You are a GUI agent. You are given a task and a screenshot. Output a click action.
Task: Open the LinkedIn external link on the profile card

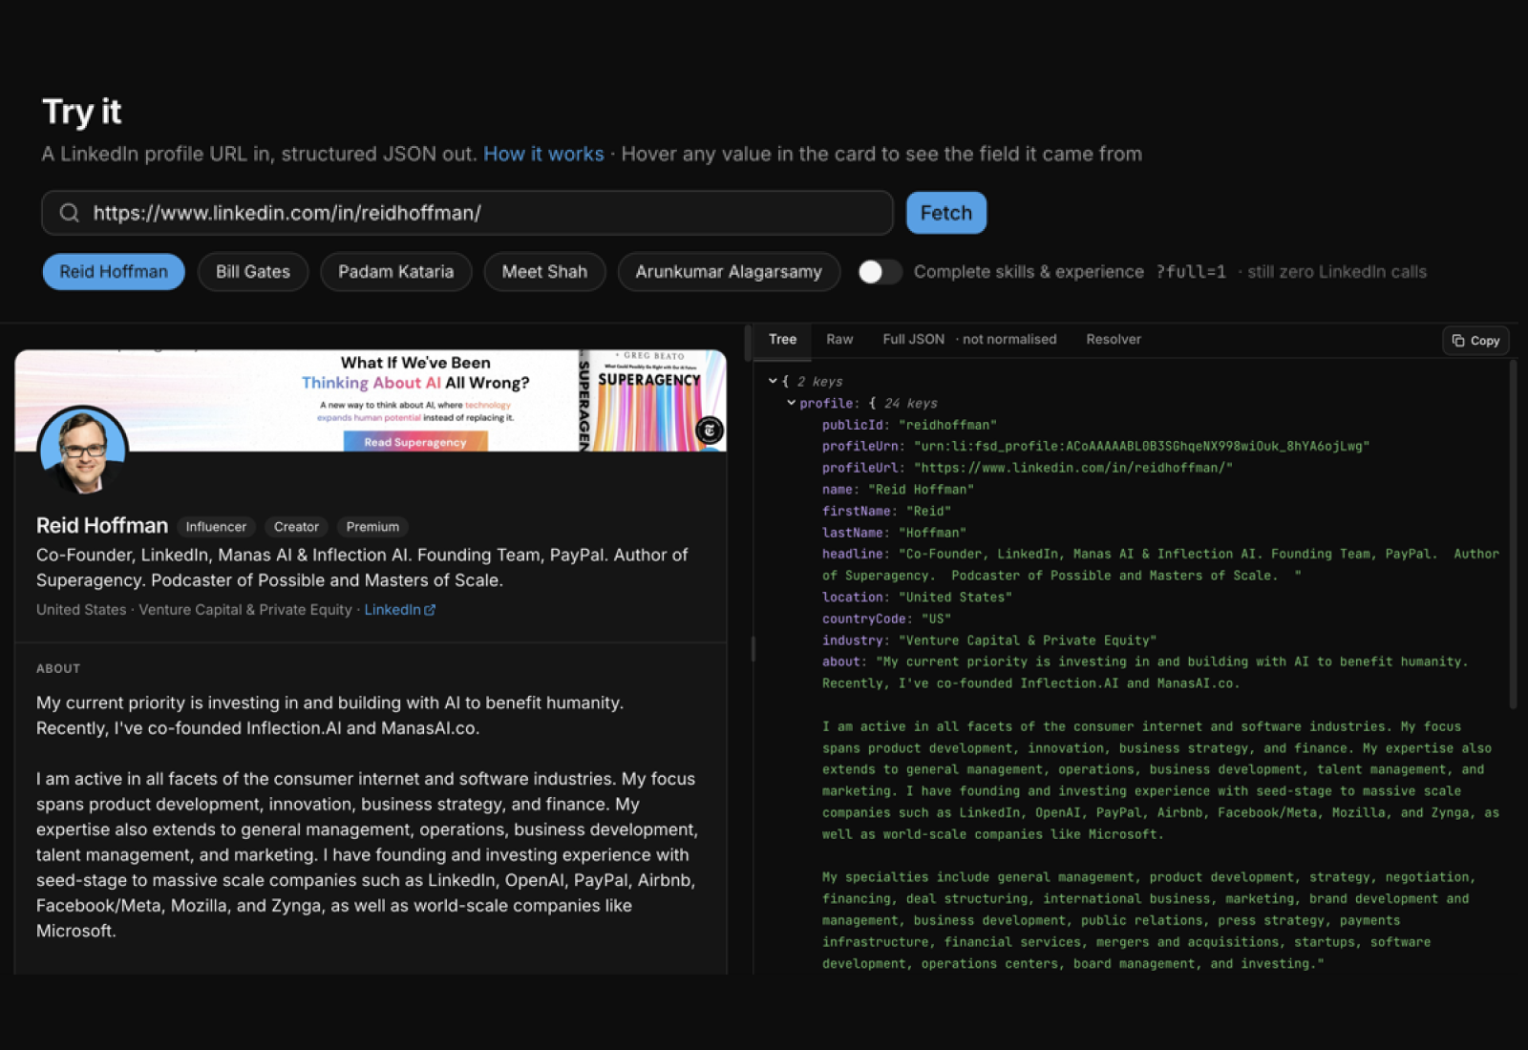(x=399, y=610)
